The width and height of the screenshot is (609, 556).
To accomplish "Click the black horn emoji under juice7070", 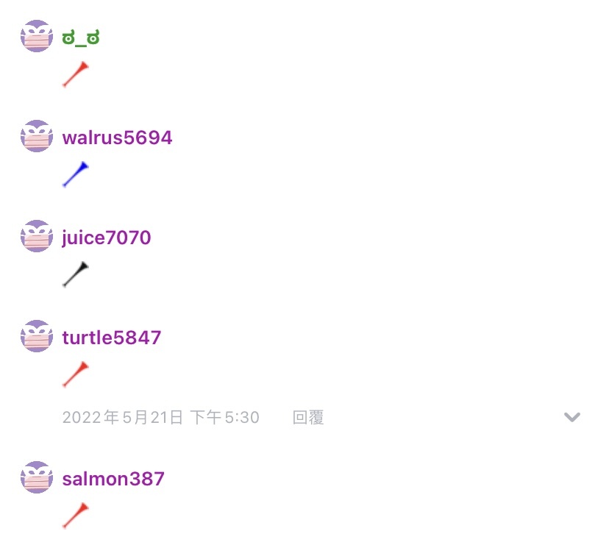I will [76, 274].
